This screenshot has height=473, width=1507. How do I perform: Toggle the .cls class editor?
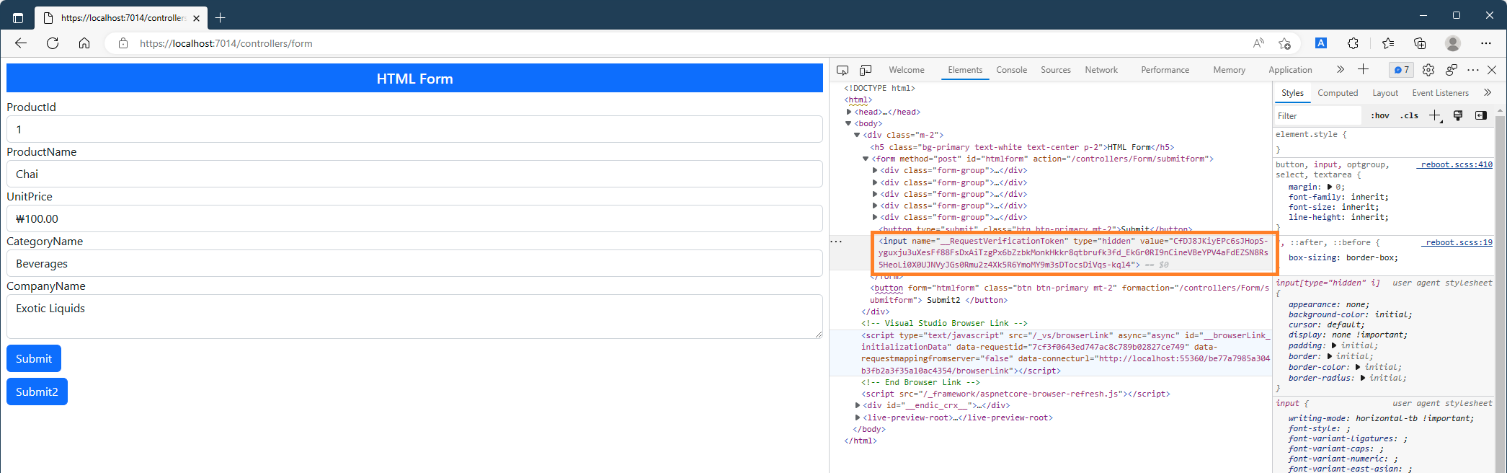pos(1409,115)
